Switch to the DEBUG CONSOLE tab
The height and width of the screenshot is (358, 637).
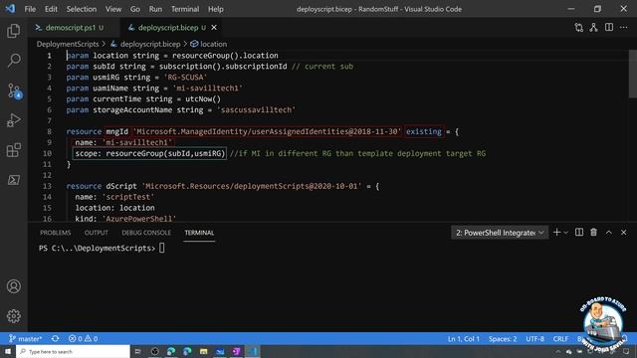(x=146, y=233)
